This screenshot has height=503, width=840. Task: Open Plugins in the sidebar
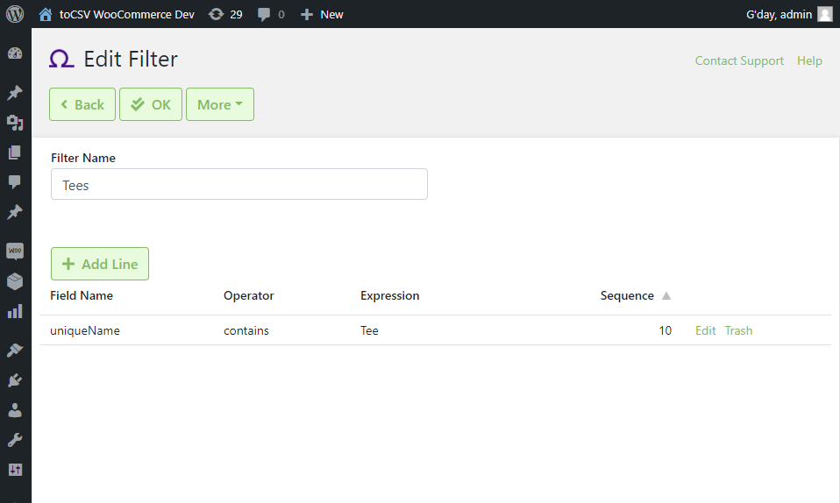pos(15,380)
